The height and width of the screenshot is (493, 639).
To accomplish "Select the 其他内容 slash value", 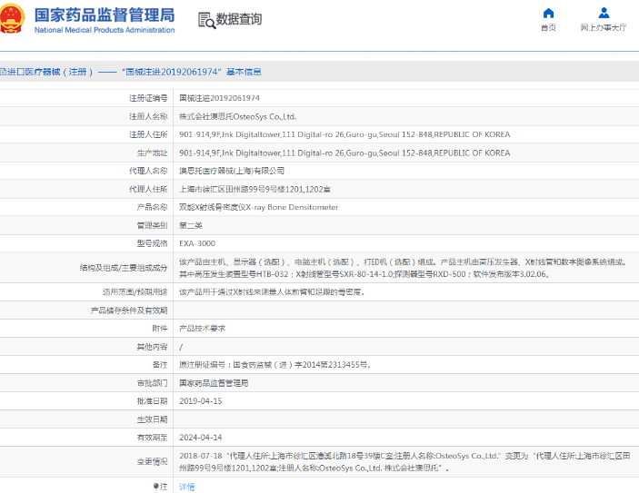I will [x=182, y=347].
